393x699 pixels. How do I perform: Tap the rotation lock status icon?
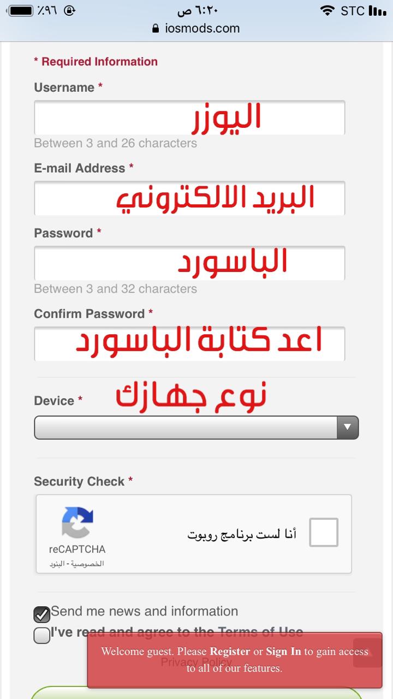[69, 10]
